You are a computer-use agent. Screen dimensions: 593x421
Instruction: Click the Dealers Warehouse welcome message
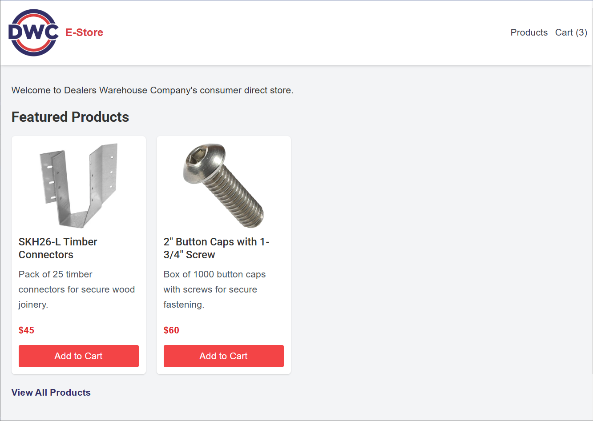coord(152,90)
